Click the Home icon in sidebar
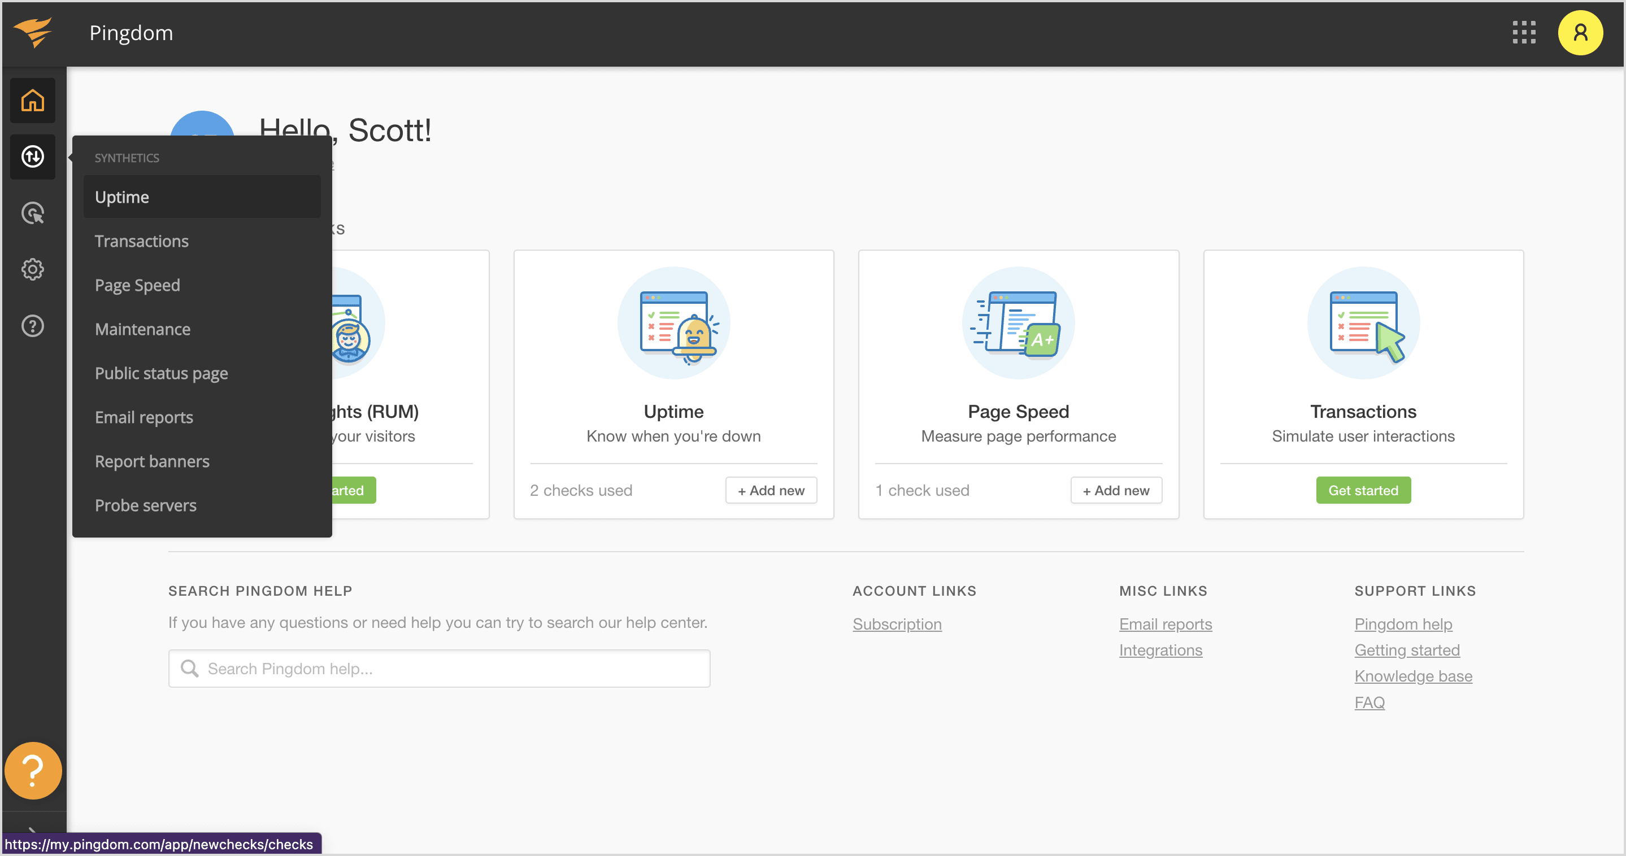 [x=32, y=101]
